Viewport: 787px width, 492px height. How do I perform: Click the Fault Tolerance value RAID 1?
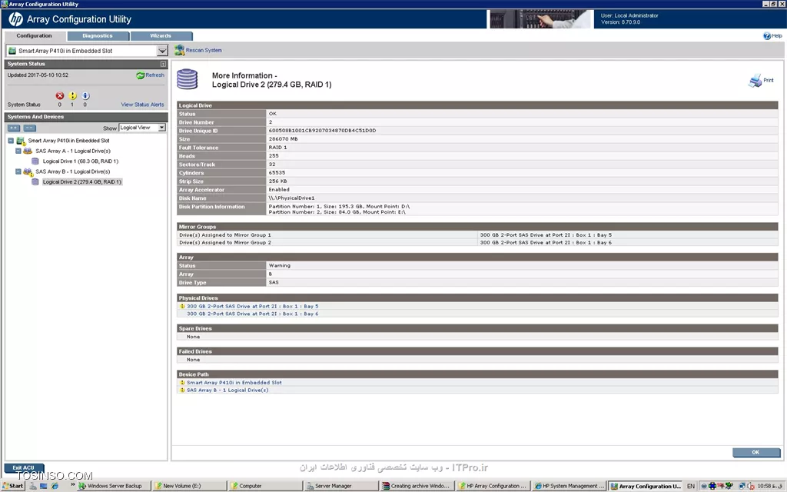click(x=277, y=148)
